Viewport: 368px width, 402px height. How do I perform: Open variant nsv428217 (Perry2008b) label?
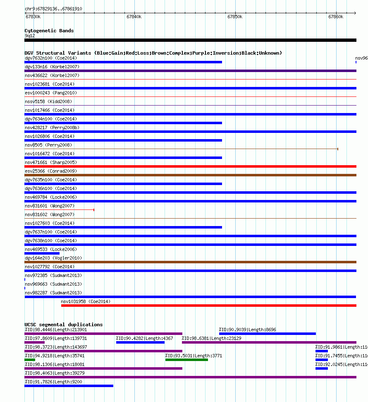[52, 128]
